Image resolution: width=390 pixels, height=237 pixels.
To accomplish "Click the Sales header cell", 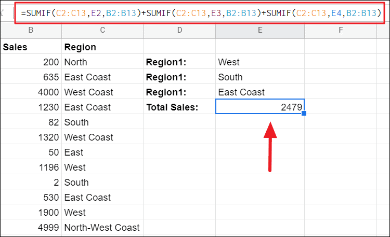I will [x=31, y=47].
